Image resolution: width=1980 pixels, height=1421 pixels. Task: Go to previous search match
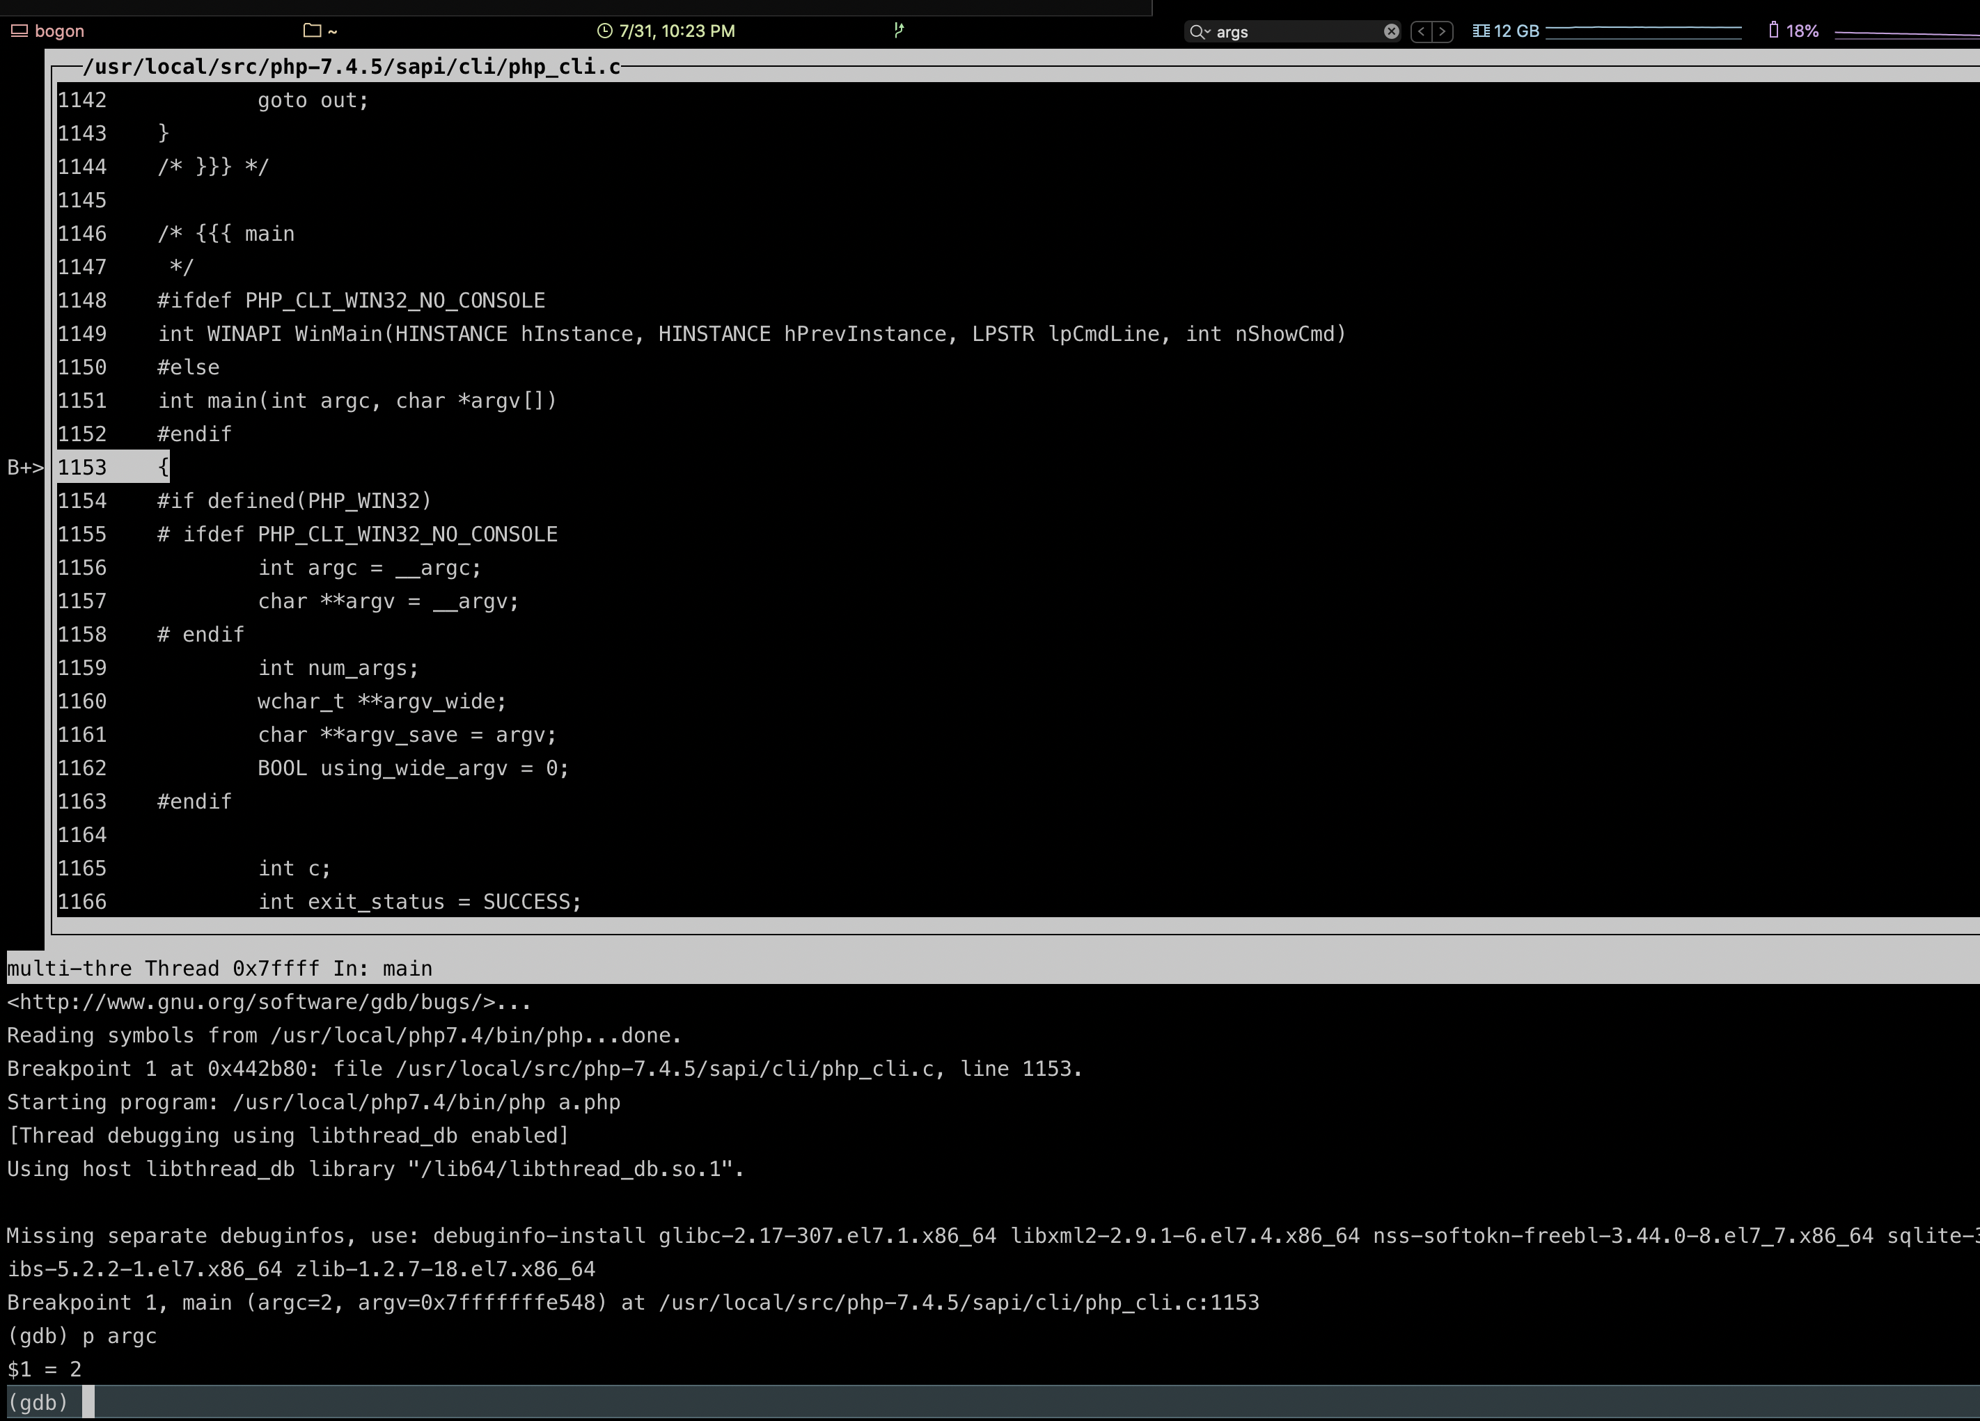[x=1421, y=31]
